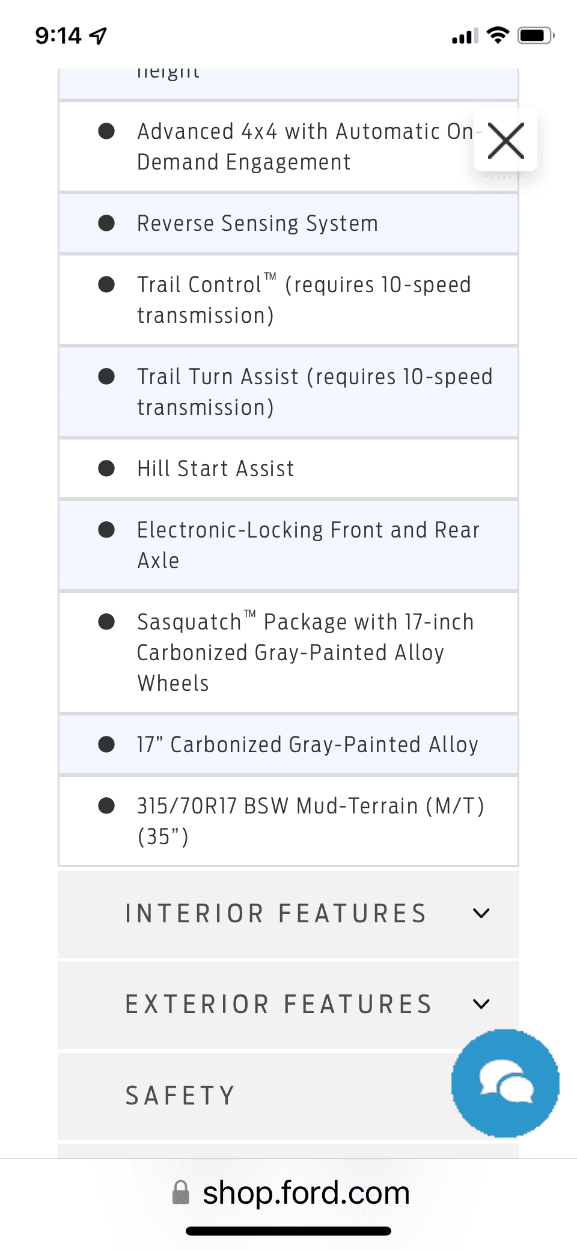Image resolution: width=577 pixels, height=1250 pixels.
Task: Tap the home indicator bar
Action: (x=288, y=1231)
